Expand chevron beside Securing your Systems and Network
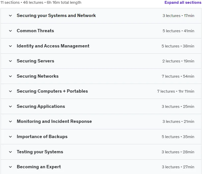Screen dimensions: 202x174 click(x=11, y=16)
